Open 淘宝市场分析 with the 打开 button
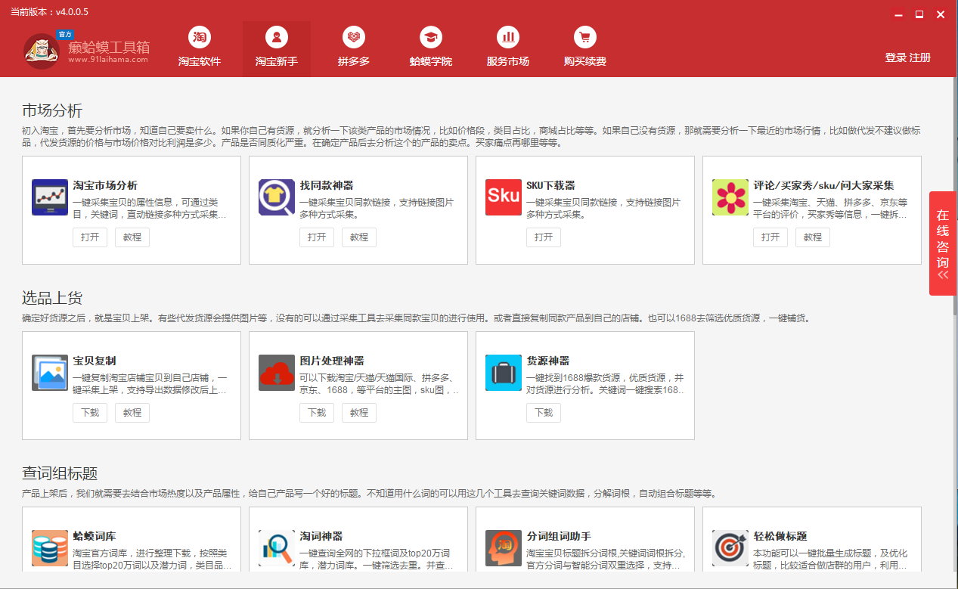Viewport: 958px width, 589px height. 90,237
